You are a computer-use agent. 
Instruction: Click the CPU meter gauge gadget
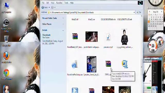tap(153, 45)
